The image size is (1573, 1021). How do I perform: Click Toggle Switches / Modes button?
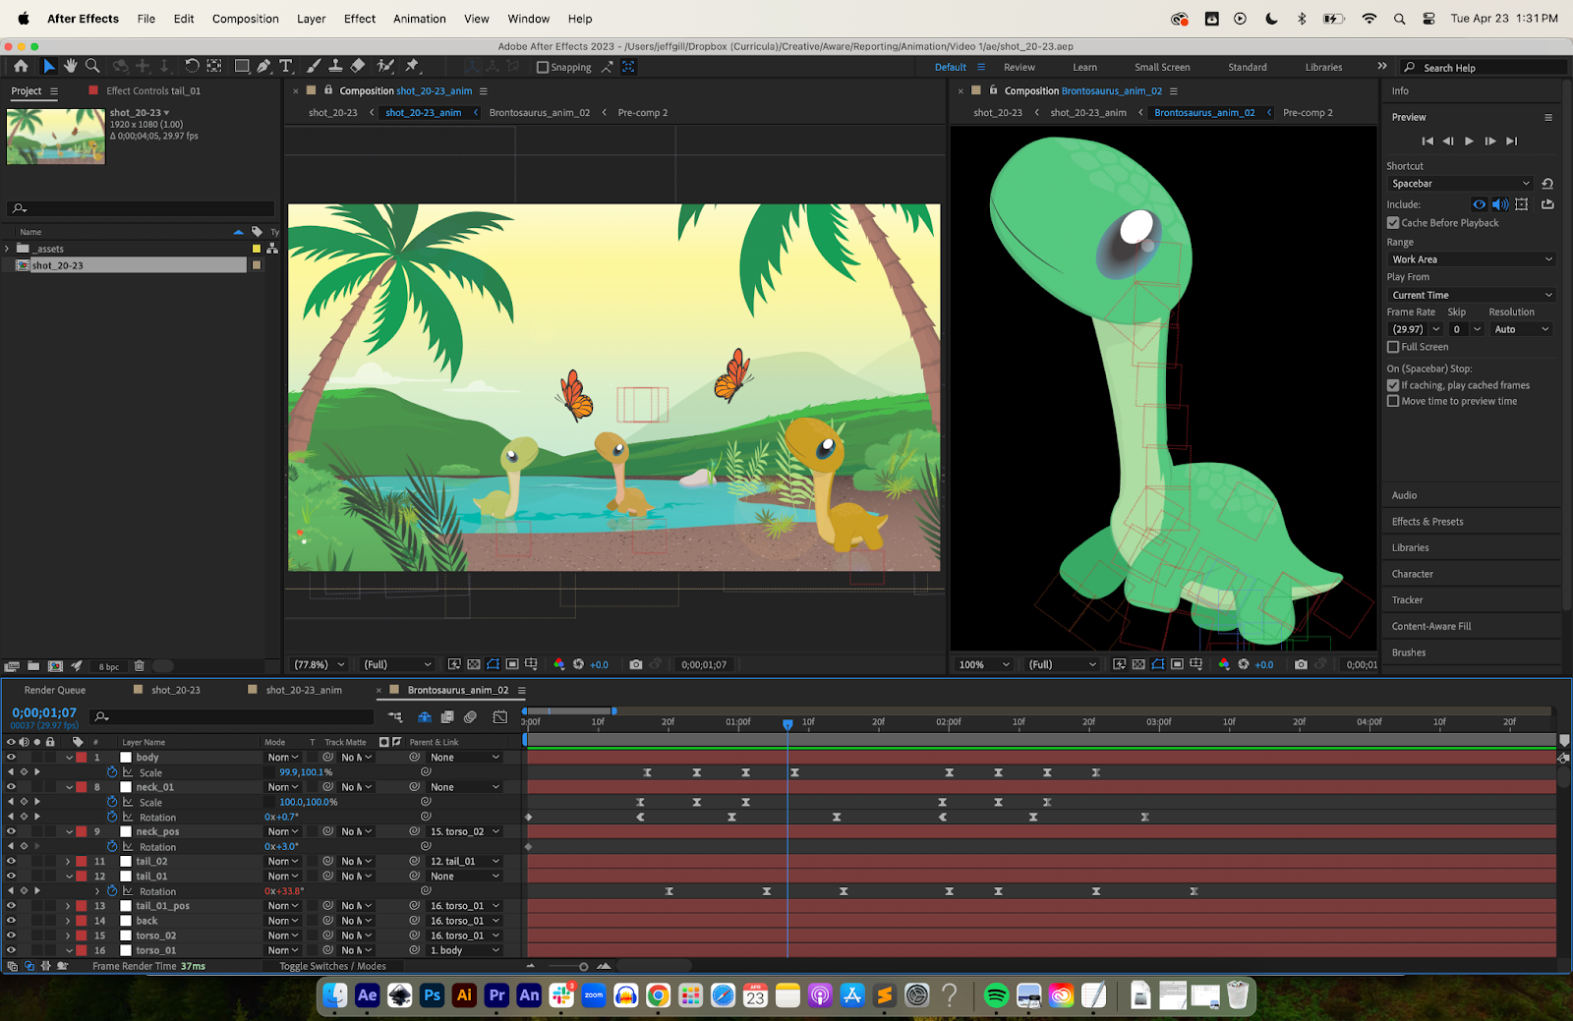coord(332,966)
